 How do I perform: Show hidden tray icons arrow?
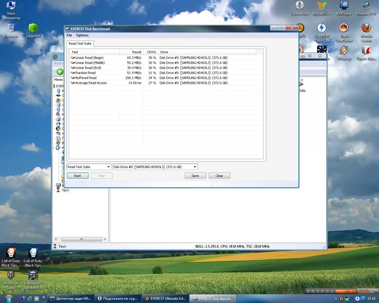[336, 299]
